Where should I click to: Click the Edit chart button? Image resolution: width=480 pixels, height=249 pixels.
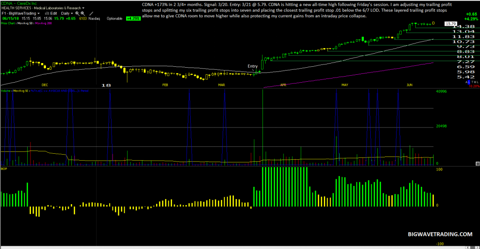(x=53, y=14)
